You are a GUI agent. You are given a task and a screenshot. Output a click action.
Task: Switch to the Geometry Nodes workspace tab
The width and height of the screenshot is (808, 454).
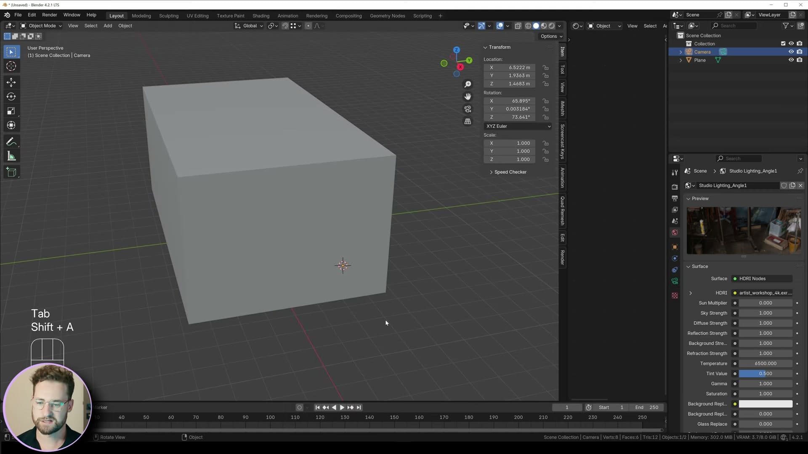(388, 16)
